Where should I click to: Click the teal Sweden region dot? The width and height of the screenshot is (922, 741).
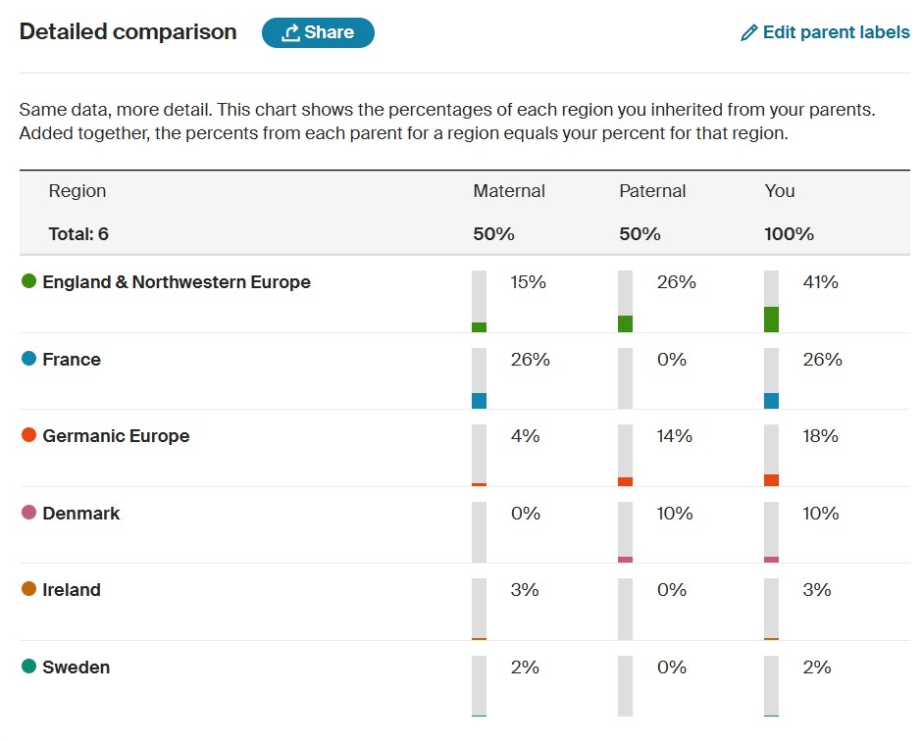coord(28,667)
